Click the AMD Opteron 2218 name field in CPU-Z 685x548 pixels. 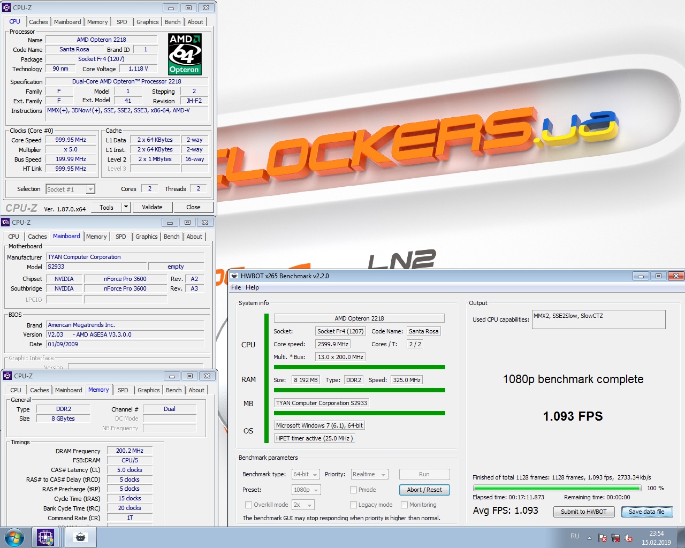pos(102,40)
